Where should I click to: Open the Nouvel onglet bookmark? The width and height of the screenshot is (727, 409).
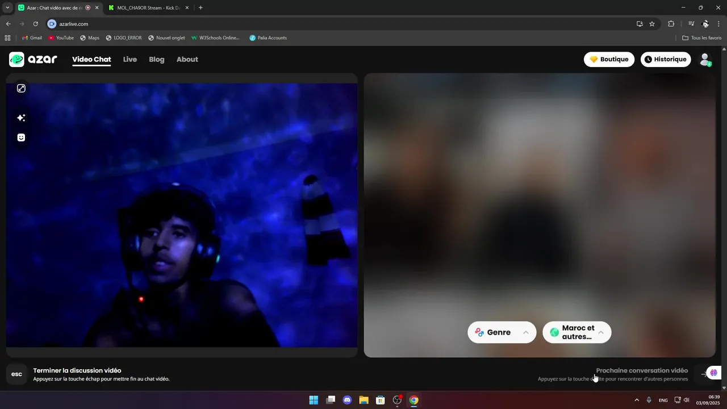click(x=166, y=38)
